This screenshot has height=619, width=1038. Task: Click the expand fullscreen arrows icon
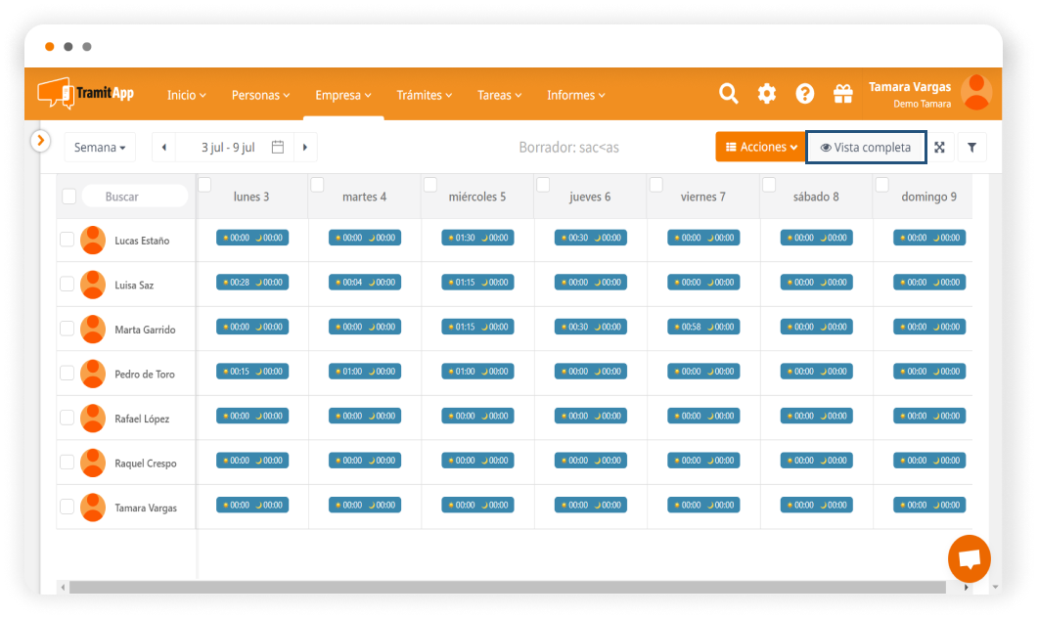(x=939, y=148)
